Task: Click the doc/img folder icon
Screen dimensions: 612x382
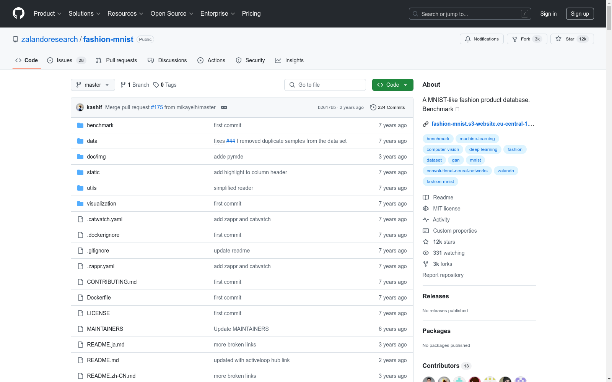Action: tap(80, 157)
